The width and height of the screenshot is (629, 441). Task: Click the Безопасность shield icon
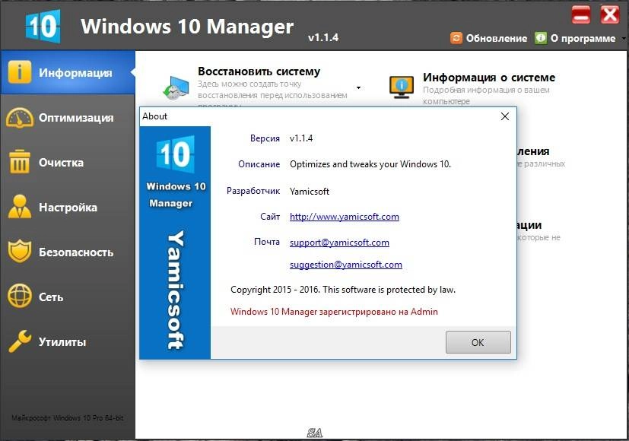19,252
